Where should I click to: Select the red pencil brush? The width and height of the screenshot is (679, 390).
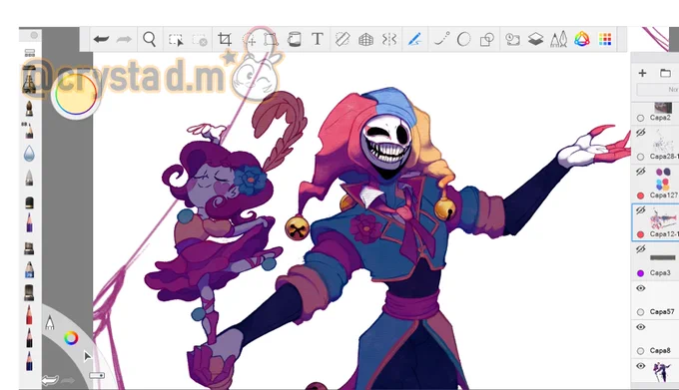tap(29, 315)
